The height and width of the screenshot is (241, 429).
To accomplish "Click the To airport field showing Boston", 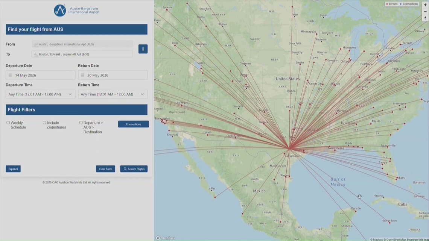I will point(82,55).
